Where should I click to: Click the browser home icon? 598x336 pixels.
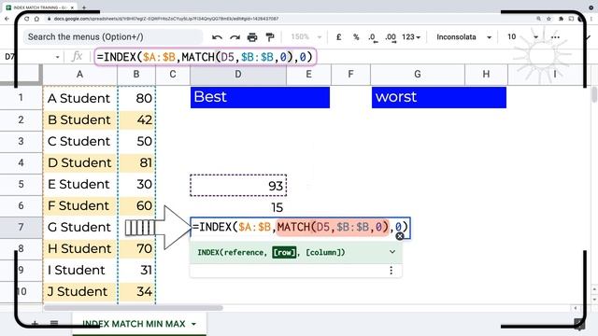(36, 19)
